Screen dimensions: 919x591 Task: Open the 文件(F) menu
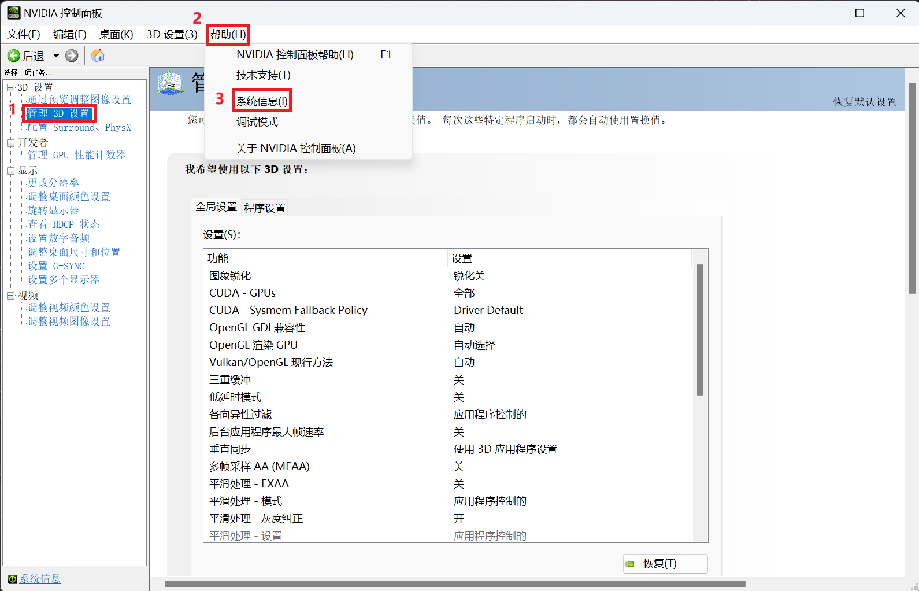click(24, 35)
